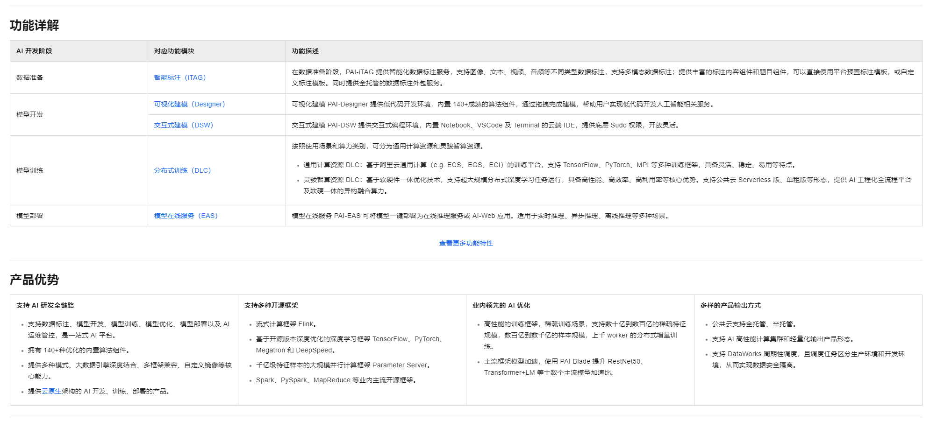Click bullet 流式计算框架 Flink

287,324
